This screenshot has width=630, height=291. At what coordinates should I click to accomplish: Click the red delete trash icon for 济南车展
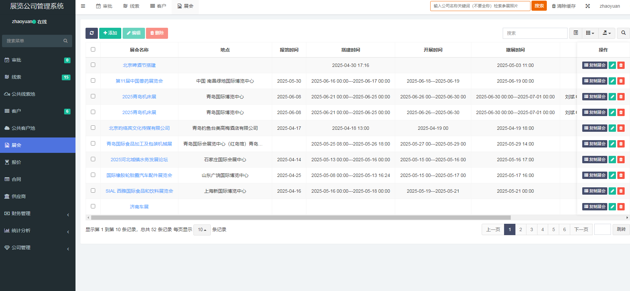click(621, 207)
